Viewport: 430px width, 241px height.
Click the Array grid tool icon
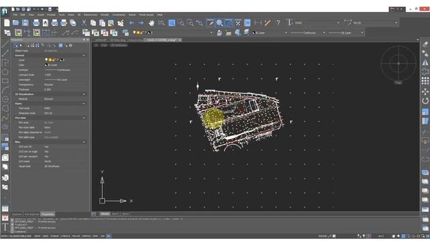425,81
